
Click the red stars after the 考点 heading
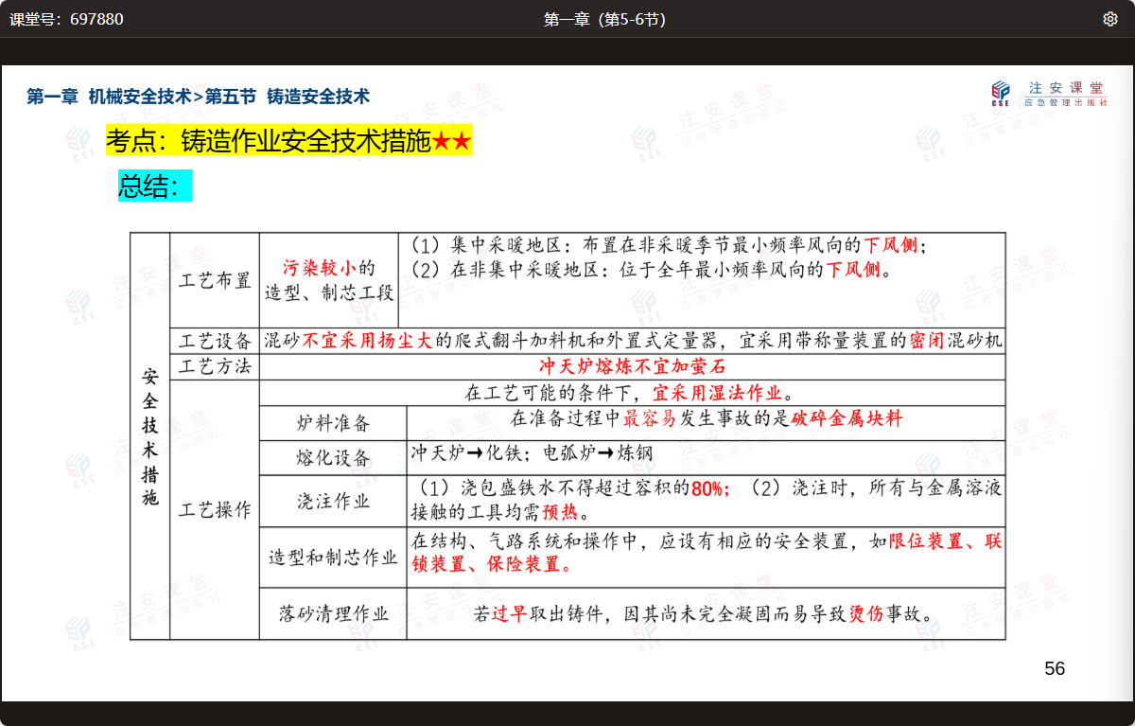(x=451, y=142)
